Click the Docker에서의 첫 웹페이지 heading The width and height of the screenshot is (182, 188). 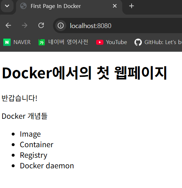tap(84, 73)
